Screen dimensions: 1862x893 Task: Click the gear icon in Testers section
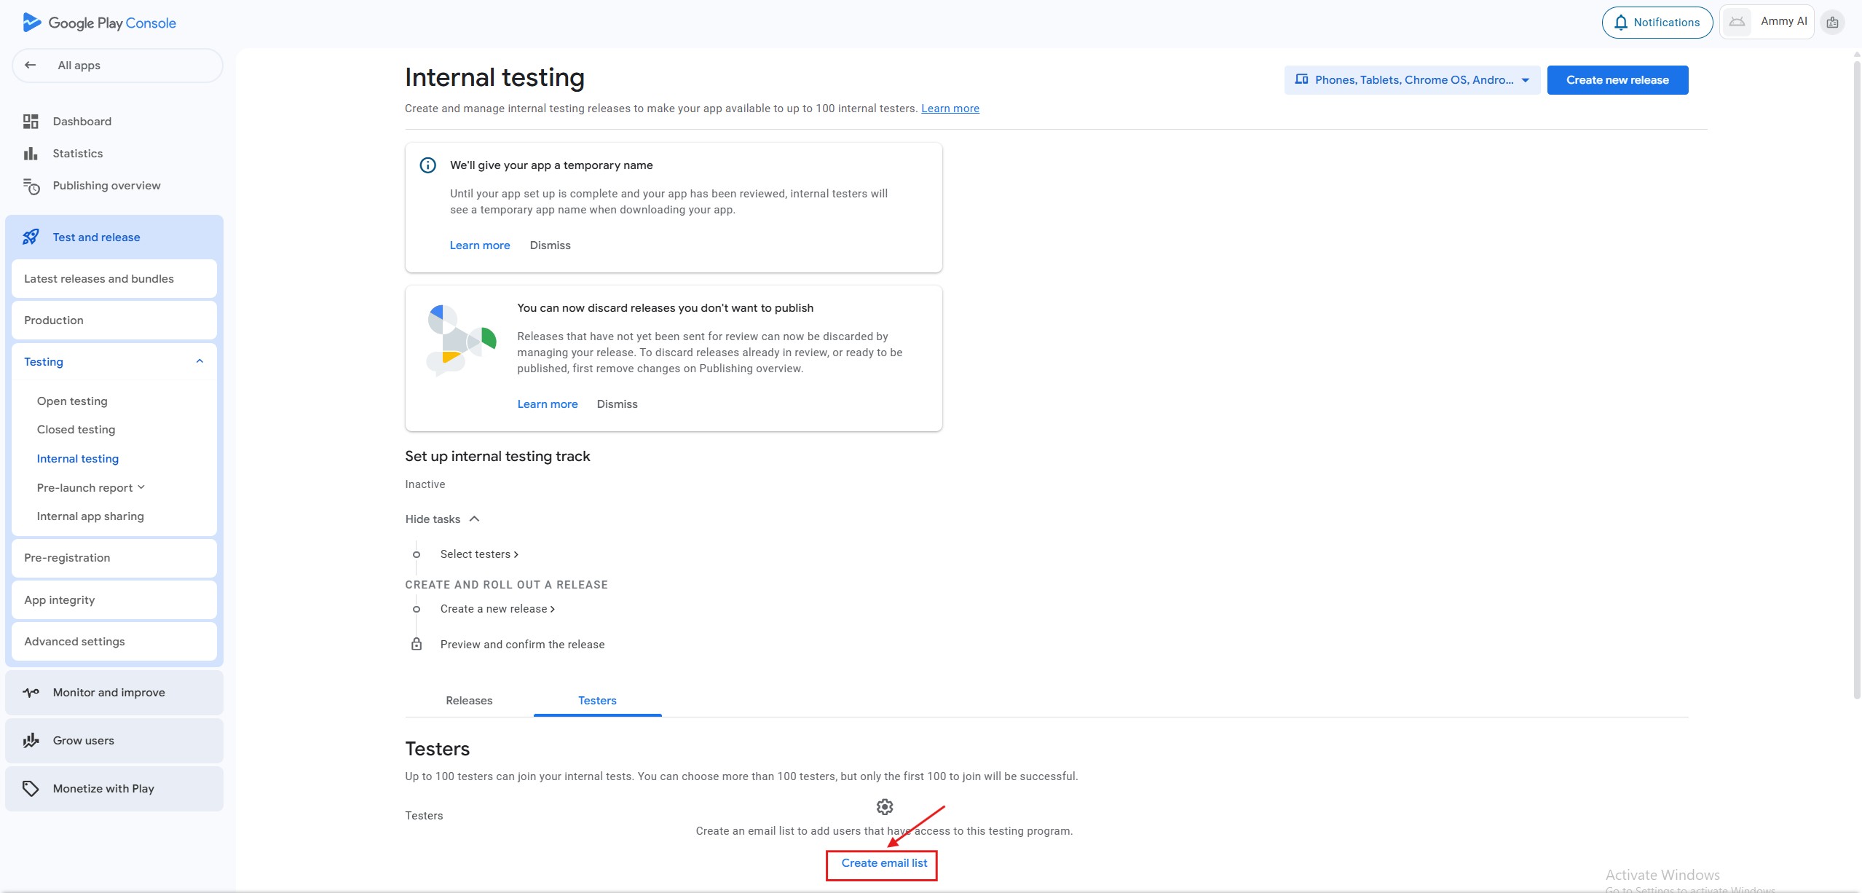(884, 807)
